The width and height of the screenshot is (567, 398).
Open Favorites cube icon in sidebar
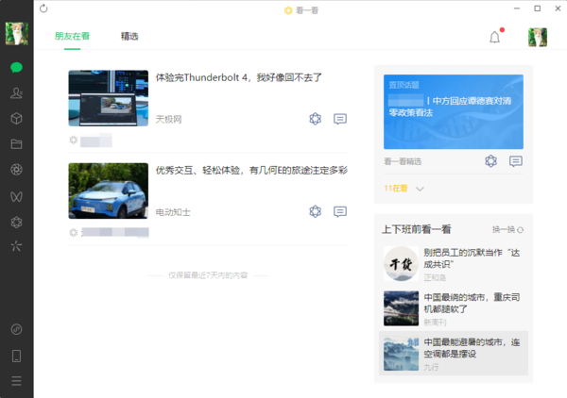coord(16,119)
